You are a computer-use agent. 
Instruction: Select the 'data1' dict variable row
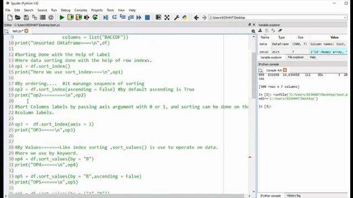[303, 52]
